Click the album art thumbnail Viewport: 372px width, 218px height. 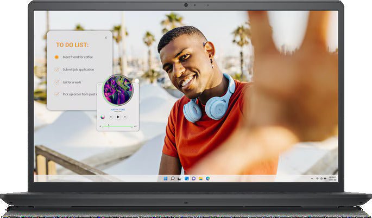118,89
